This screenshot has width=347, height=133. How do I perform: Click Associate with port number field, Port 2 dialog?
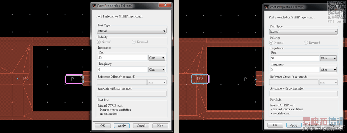click(x=303, y=94)
